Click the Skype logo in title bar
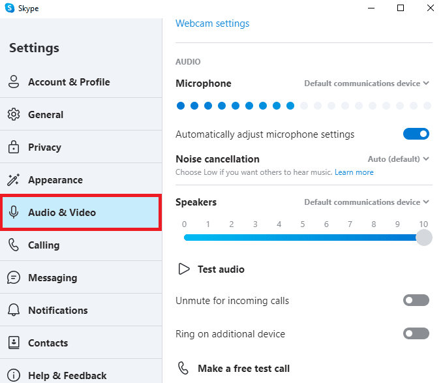Screen dimensions: 443x383 point(10,8)
